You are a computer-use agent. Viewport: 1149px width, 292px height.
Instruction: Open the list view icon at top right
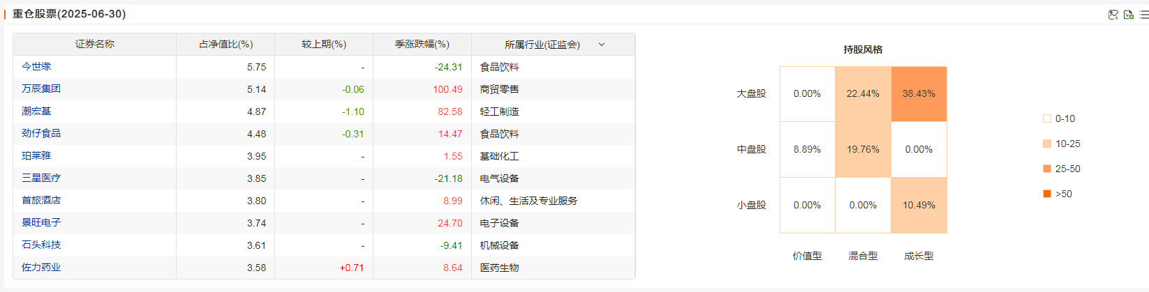coord(1144,15)
